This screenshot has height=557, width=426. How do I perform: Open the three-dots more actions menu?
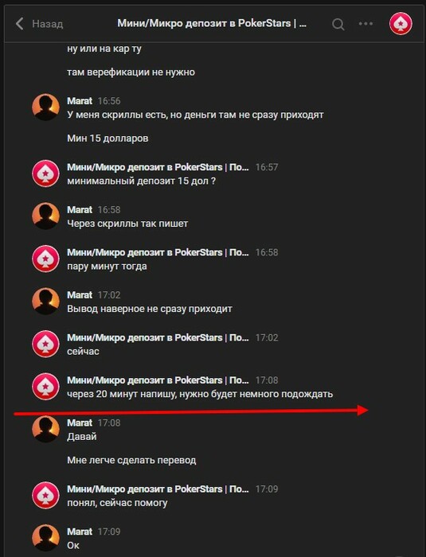(x=365, y=24)
